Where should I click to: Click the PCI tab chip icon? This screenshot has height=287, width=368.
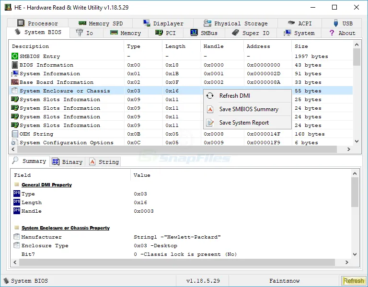[x=159, y=33]
